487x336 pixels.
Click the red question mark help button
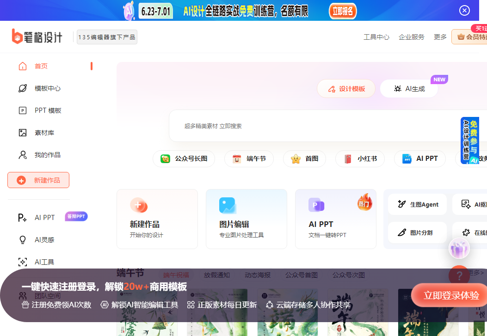point(459,275)
